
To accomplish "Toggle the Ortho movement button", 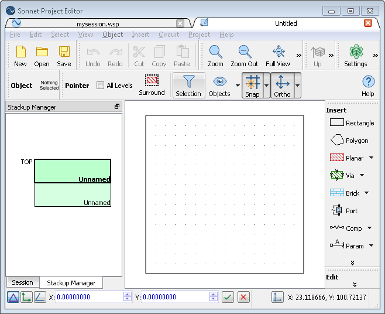I will click(x=282, y=86).
